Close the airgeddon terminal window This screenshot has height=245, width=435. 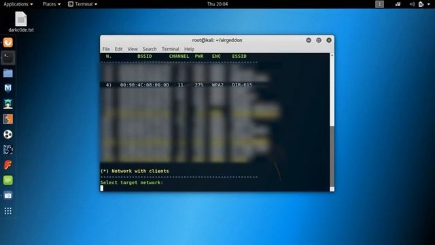pyautogui.click(x=329, y=40)
